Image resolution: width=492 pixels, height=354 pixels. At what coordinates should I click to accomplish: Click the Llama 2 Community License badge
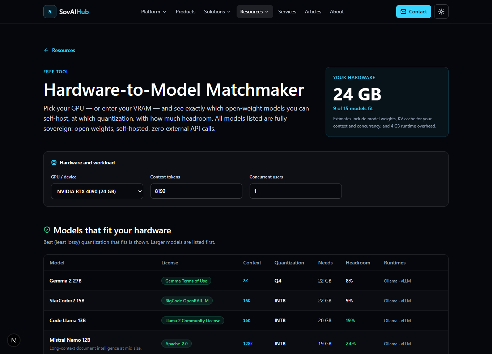coord(193,320)
